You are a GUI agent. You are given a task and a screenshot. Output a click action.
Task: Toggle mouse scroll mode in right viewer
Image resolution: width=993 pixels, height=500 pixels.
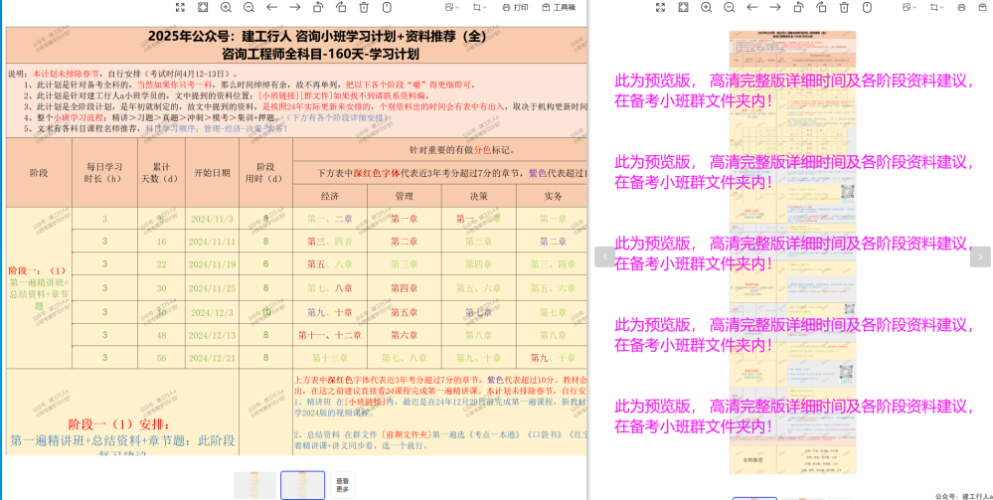click(867, 7)
